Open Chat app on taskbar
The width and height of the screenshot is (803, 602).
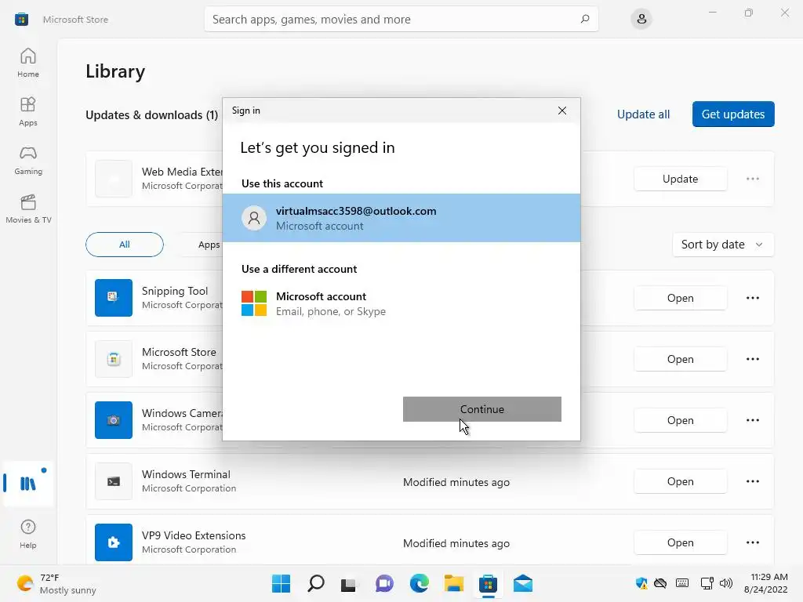pyautogui.click(x=384, y=583)
